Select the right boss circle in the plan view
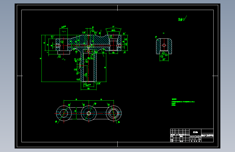 (x=114, y=113)
